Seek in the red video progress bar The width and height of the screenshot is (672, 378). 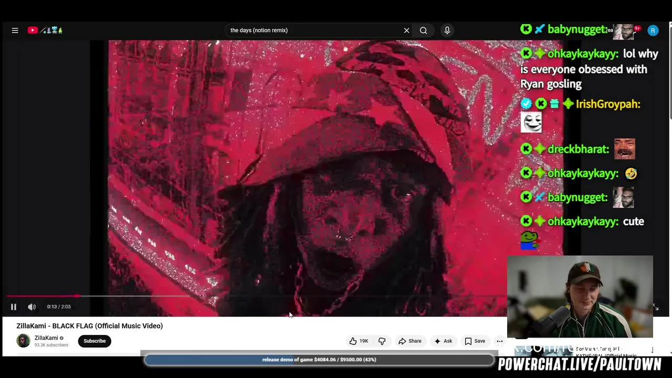[257, 296]
